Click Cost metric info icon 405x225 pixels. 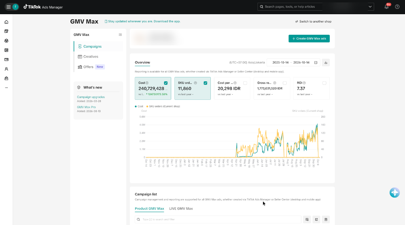click(x=147, y=83)
